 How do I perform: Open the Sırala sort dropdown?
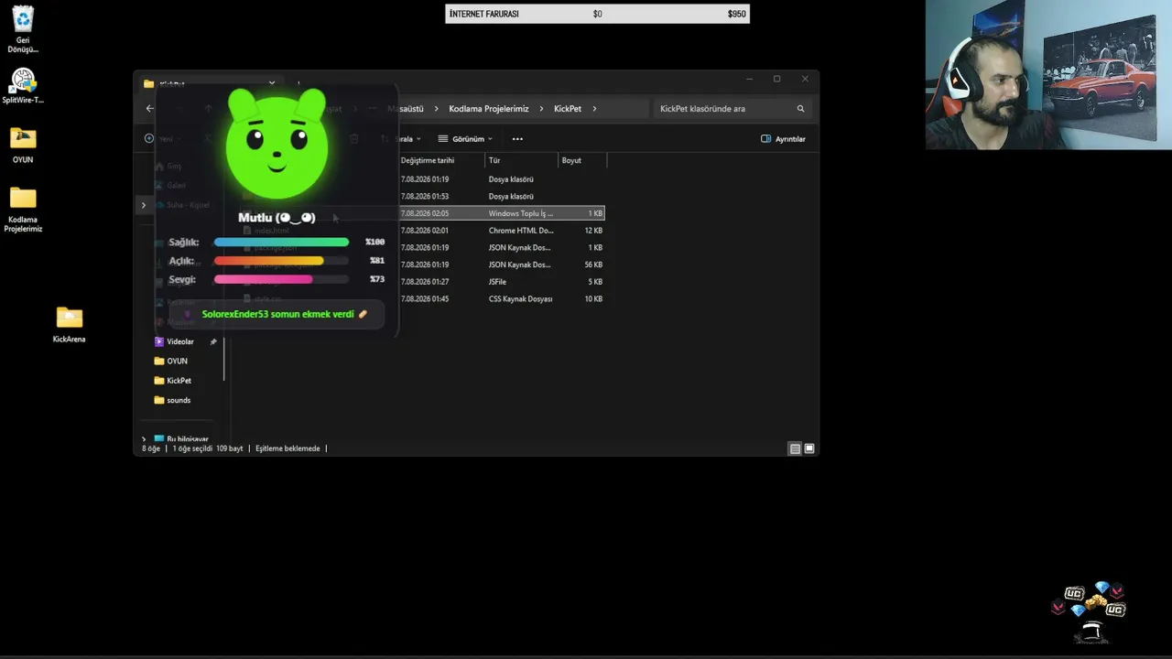400,139
